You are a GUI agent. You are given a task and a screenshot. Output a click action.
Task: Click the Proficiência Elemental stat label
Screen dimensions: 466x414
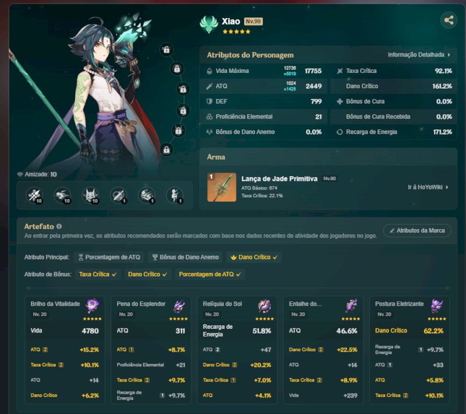[244, 117]
